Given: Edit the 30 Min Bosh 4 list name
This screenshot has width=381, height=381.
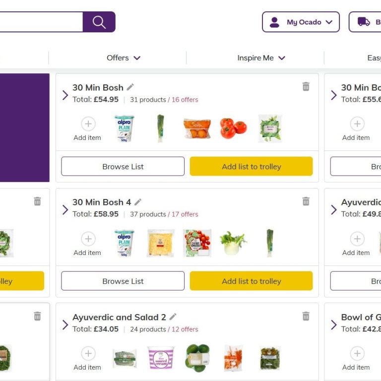Looking at the screenshot, I should pyautogui.click(x=138, y=202).
